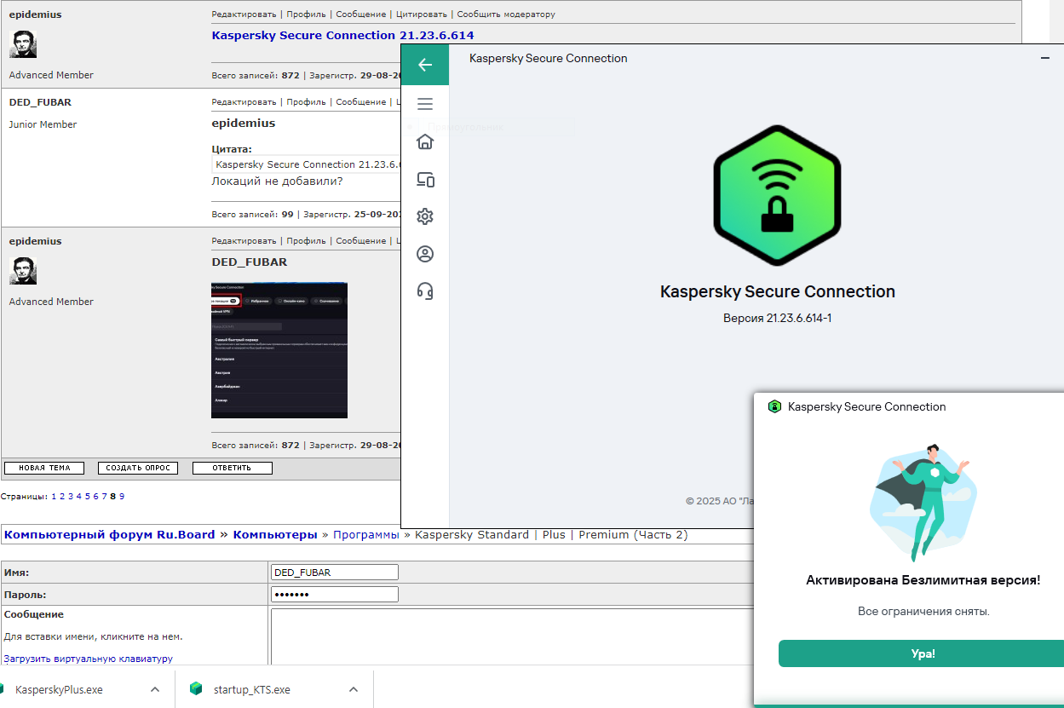Click 'Загрузить виртуальную клавиатуру' link
Image resolution: width=1064 pixels, height=708 pixels.
point(89,659)
